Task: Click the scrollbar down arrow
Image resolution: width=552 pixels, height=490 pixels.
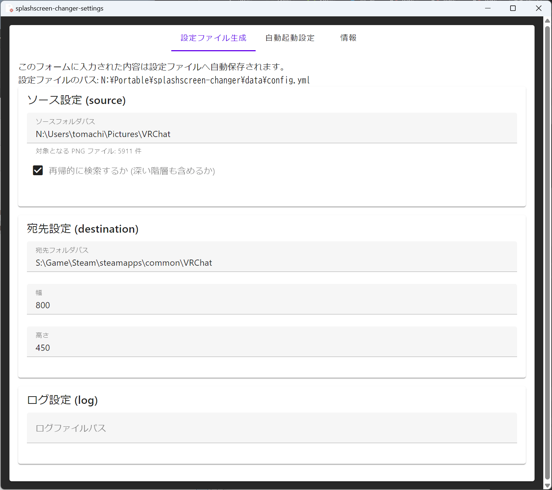Action: pos(547,485)
